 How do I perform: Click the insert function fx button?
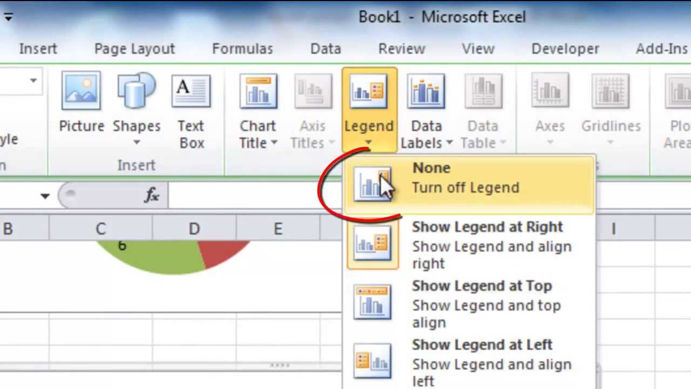coord(152,196)
